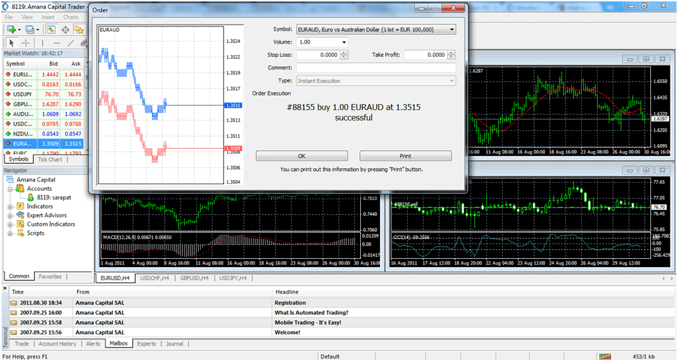Toggle the Data Window crosshair-circle icon

[x=65, y=30]
